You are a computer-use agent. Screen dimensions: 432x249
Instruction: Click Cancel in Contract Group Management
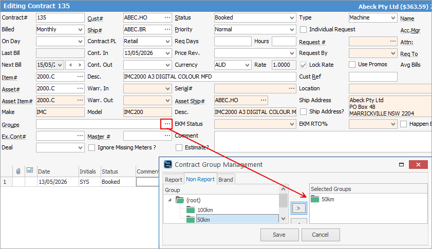(321, 235)
